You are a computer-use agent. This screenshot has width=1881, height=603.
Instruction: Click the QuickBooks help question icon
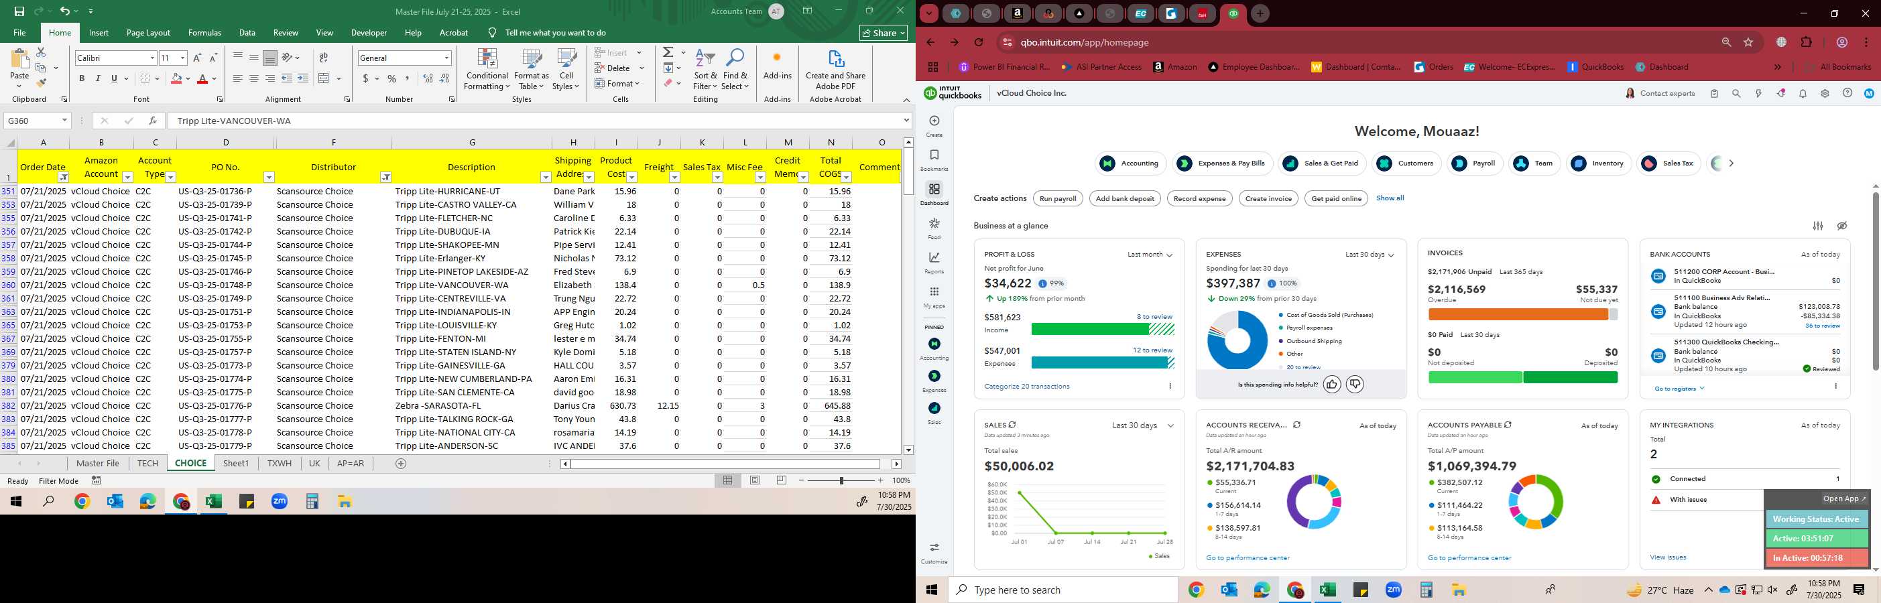(x=1847, y=93)
